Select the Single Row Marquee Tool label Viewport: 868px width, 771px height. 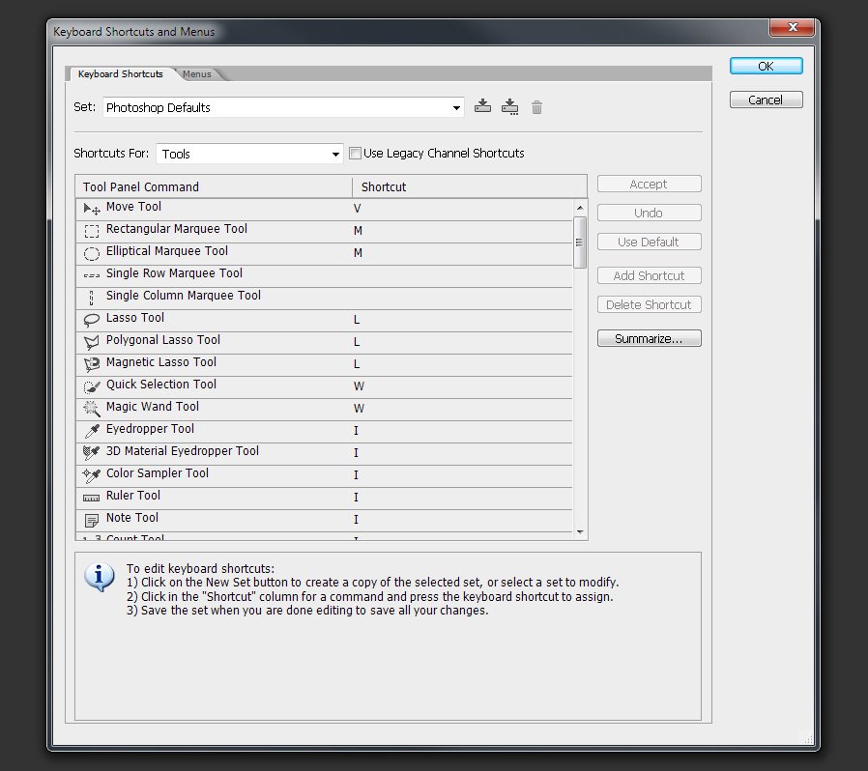pyautogui.click(x=174, y=273)
